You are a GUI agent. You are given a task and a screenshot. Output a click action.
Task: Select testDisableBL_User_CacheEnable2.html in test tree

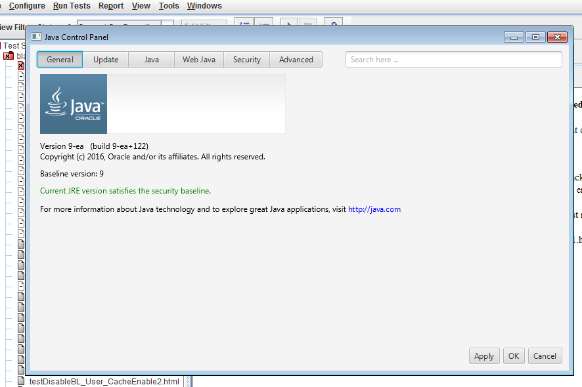[104, 381]
